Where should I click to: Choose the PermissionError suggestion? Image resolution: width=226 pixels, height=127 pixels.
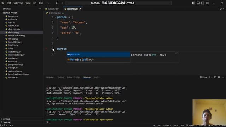pyautogui.click(x=99, y=60)
